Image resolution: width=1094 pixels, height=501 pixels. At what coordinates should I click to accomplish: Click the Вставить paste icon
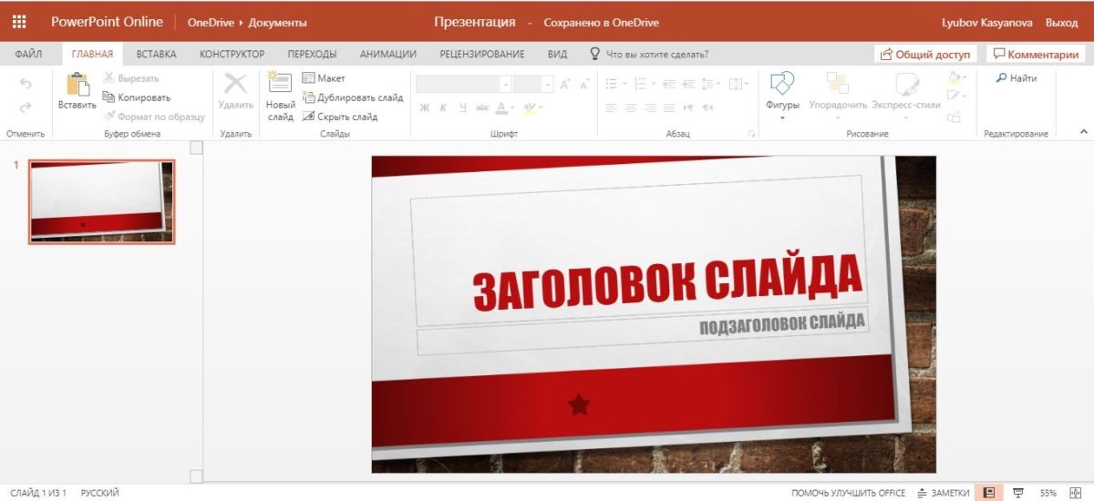tap(77, 86)
